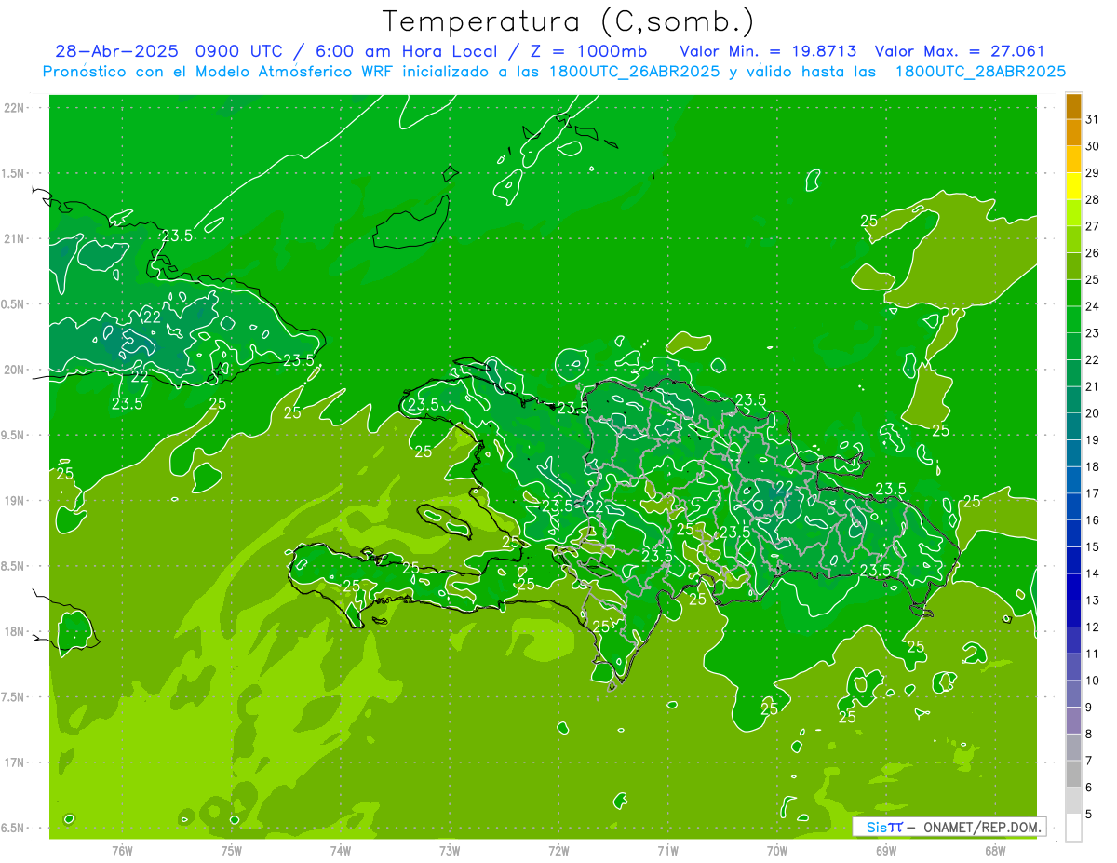Click the yellow swatch between 28 and 29
This screenshot has width=1117, height=863.
point(1073,186)
